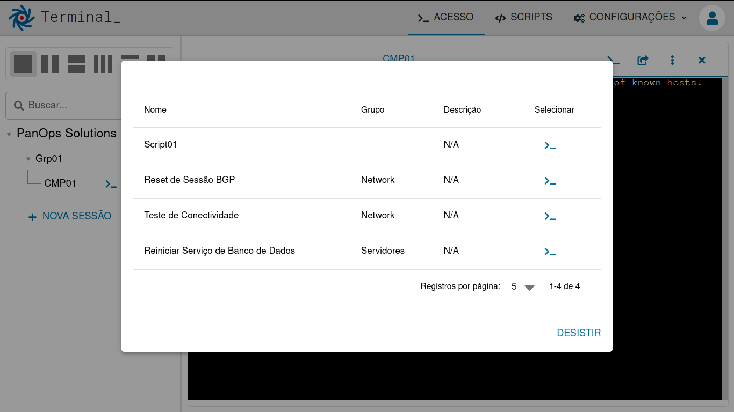Click NOVA SESSÃO link
The image size is (734, 412).
[x=70, y=216]
